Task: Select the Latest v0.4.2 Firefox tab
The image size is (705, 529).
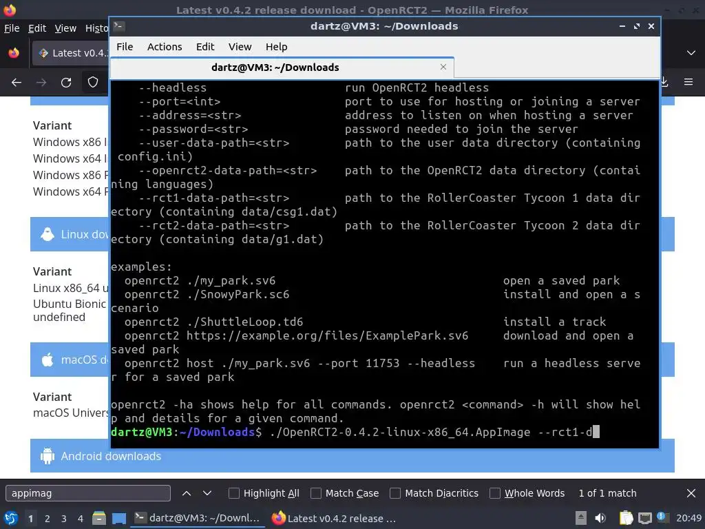Action: click(x=71, y=53)
